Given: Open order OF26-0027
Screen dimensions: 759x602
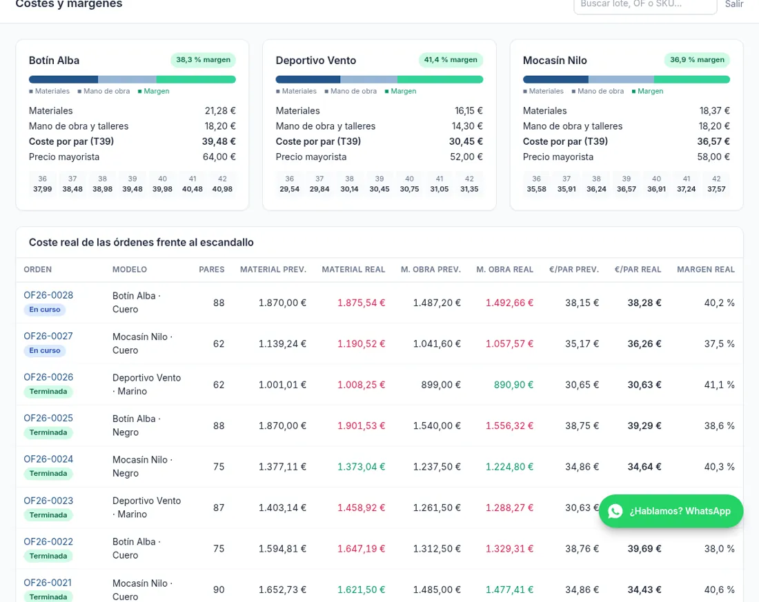Looking at the screenshot, I should (48, 336).
